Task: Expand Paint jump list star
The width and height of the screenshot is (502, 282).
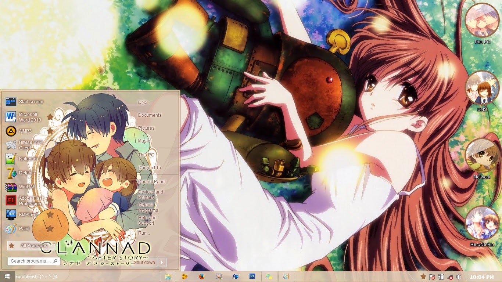Action: [x=50, y=229]
